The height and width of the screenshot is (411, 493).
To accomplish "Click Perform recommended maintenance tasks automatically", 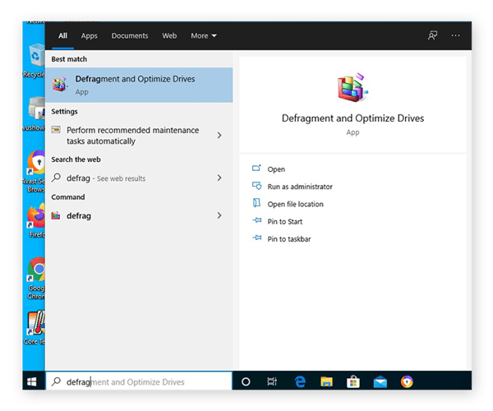I will click(x=132, y=136).
